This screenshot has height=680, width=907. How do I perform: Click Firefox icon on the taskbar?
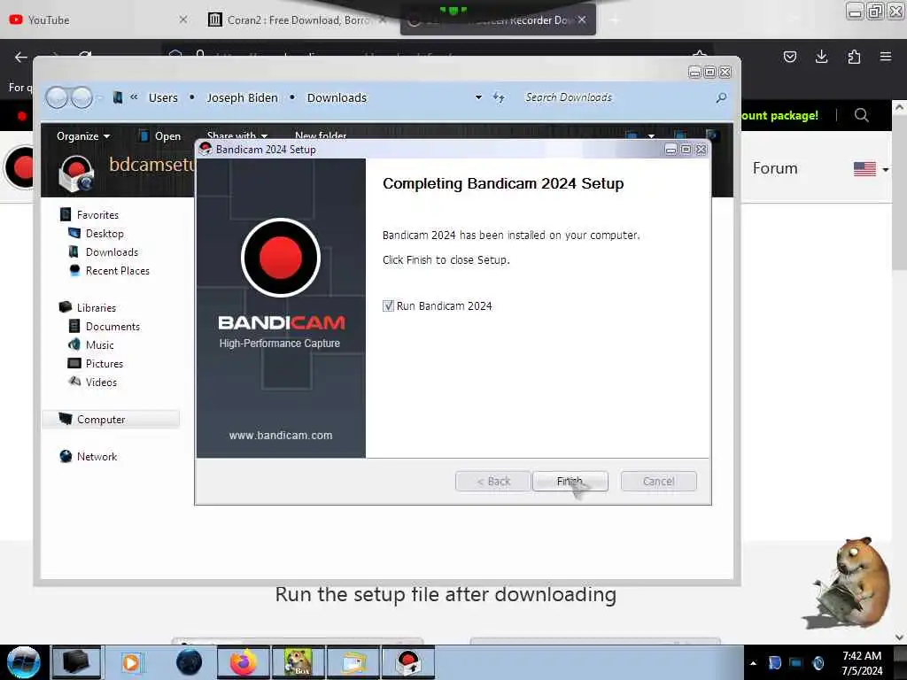coord(244,662)
